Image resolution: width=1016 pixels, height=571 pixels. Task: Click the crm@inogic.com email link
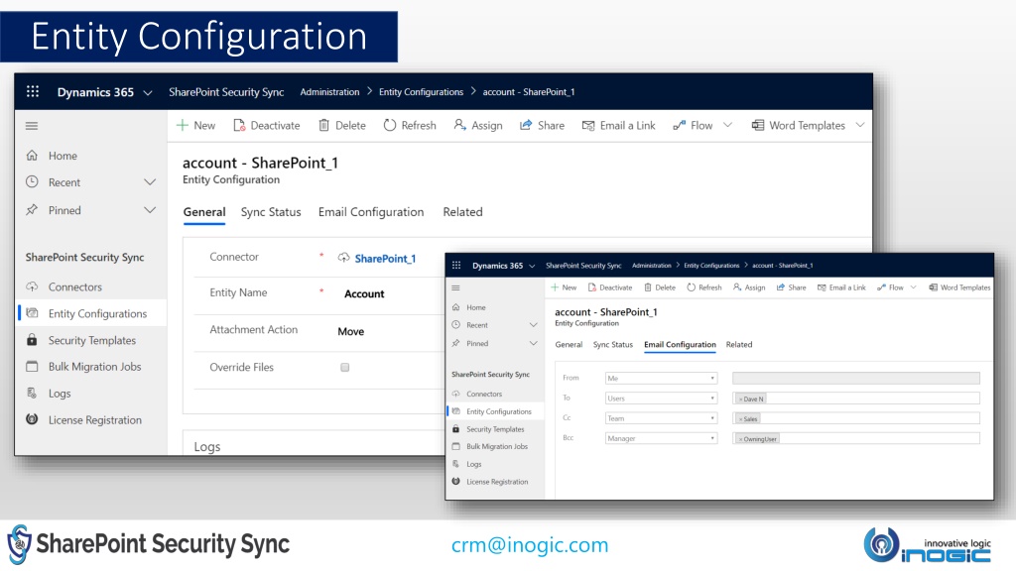coord(530,545)
